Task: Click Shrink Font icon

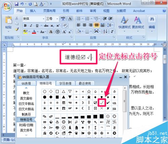Action: coord(70,32)
